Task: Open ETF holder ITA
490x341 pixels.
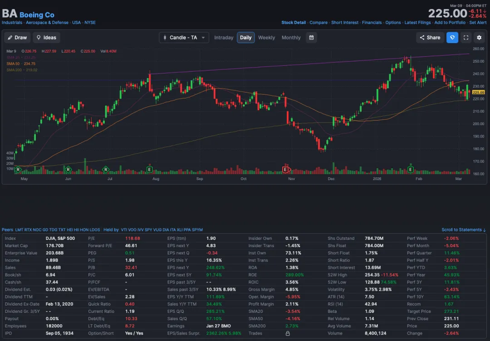Action: click(x=173, y=230)
